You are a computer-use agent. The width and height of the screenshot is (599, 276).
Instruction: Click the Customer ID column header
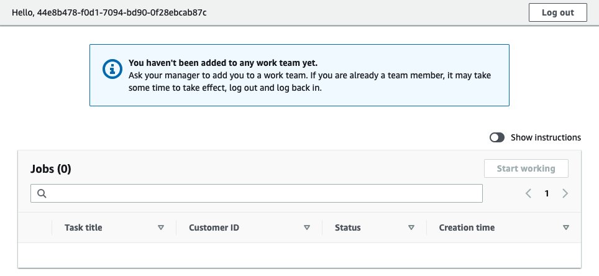[214, 228]
